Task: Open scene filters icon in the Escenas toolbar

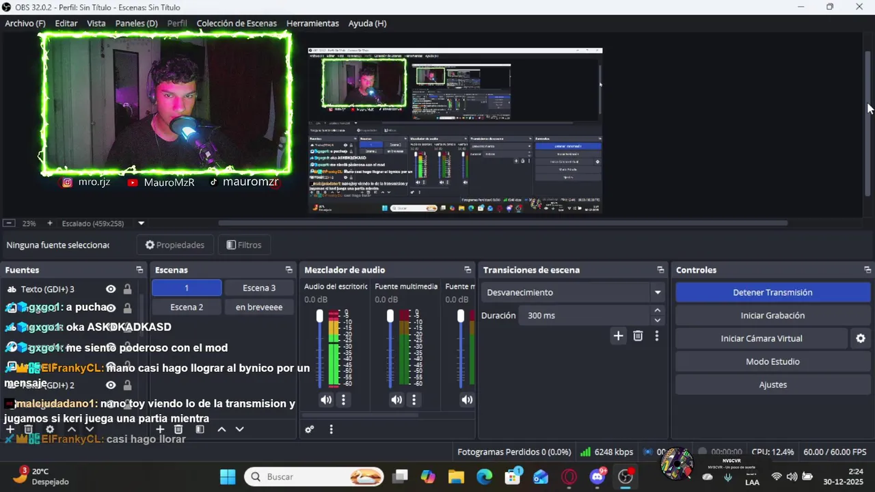Action: point(200,429)
